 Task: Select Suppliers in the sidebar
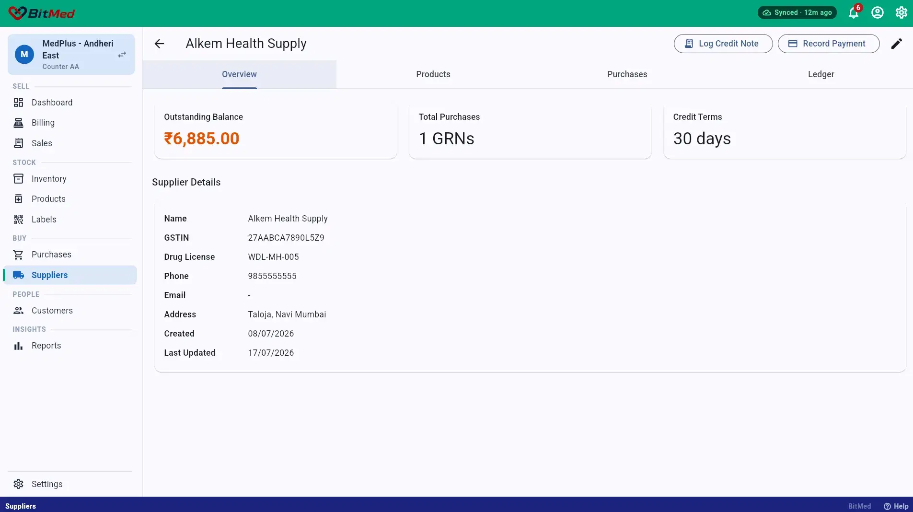click(x=70, y=275)
